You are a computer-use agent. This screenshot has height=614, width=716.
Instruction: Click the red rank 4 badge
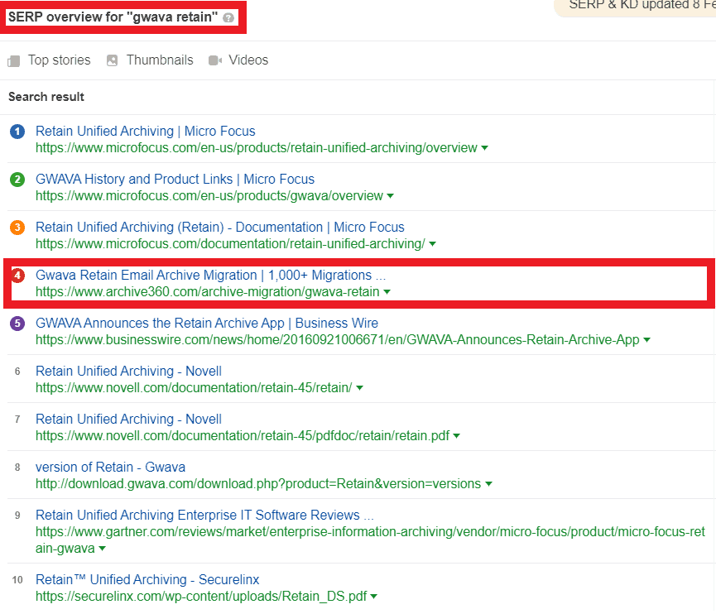coord(17,276)
